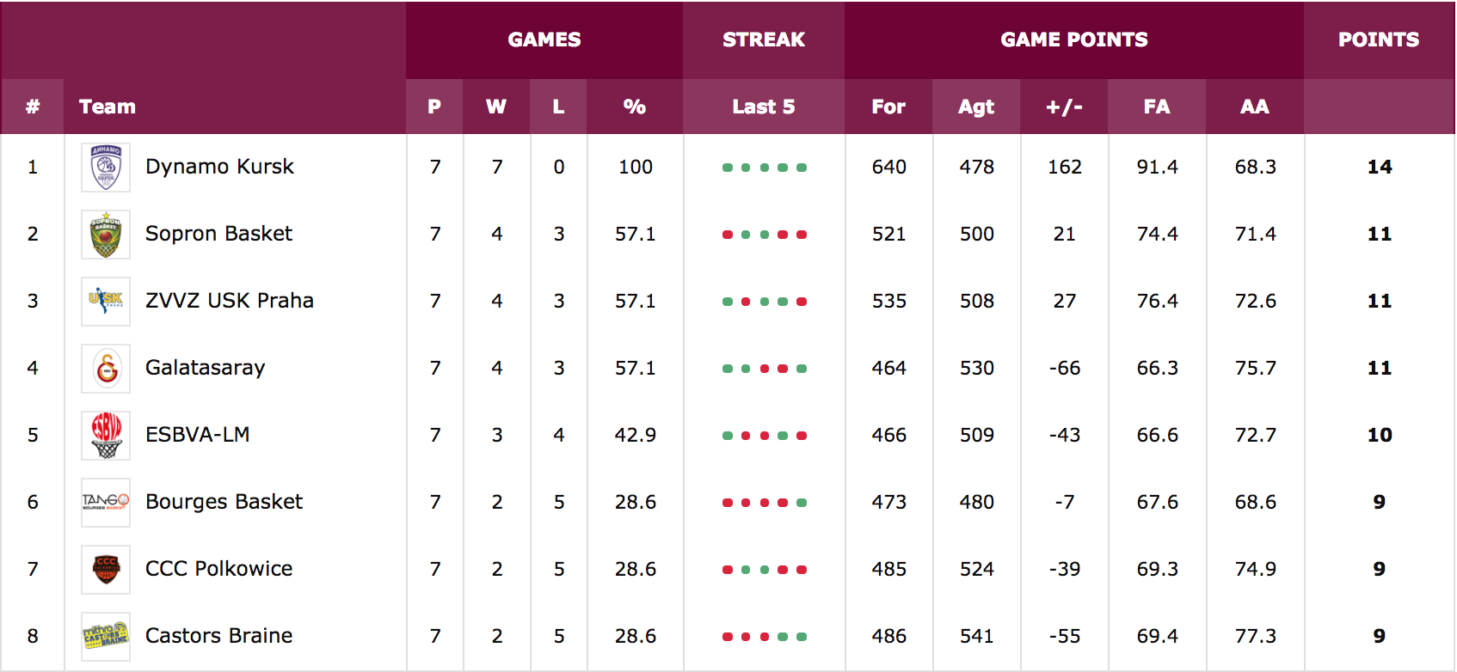Sort by the % column header
1457x672 pixels.
click(635, 107)
